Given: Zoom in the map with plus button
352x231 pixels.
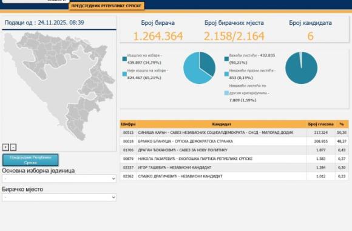Looking at the screenshot, I should [5, 147].
